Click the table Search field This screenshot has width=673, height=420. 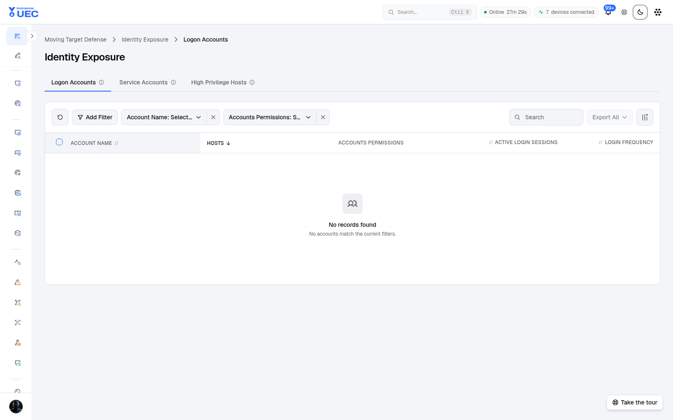(546, 117)
